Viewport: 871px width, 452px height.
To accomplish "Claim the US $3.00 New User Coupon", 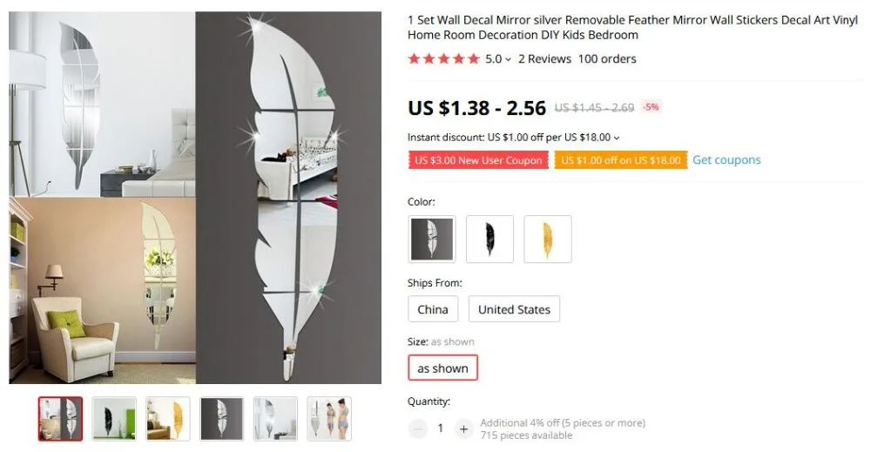I will click(478, 160).
